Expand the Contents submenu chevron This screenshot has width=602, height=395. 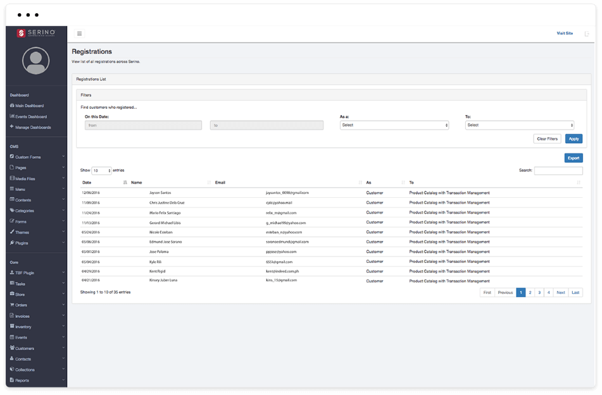[63, 200]
